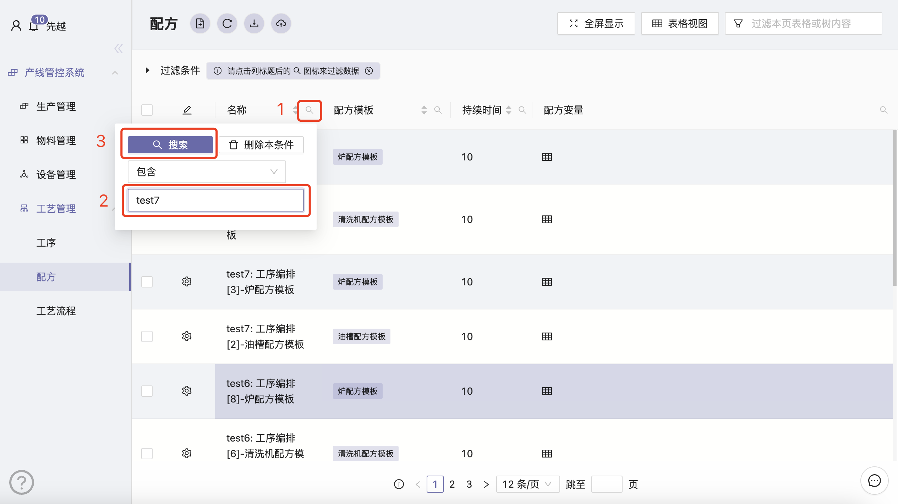Click the new recipe file icon
Viewport: 898px width, 504px height.
[200, 24]
